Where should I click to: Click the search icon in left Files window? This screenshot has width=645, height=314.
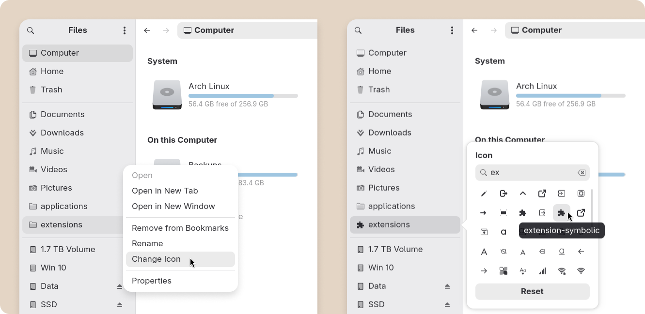[31, 30]
